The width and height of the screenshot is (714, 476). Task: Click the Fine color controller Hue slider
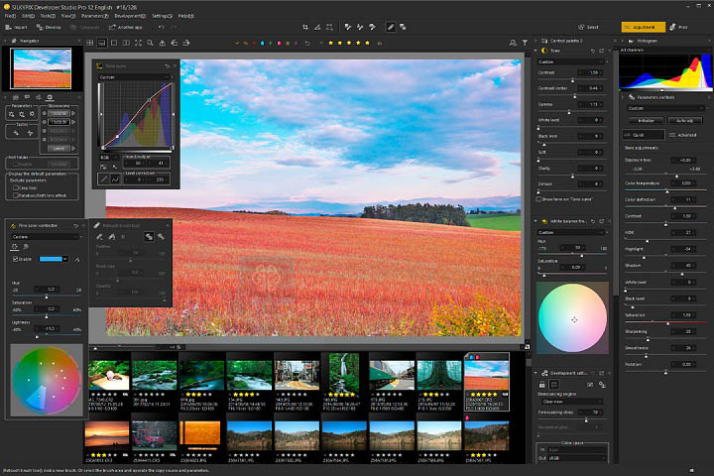click(x=47, y=297)
